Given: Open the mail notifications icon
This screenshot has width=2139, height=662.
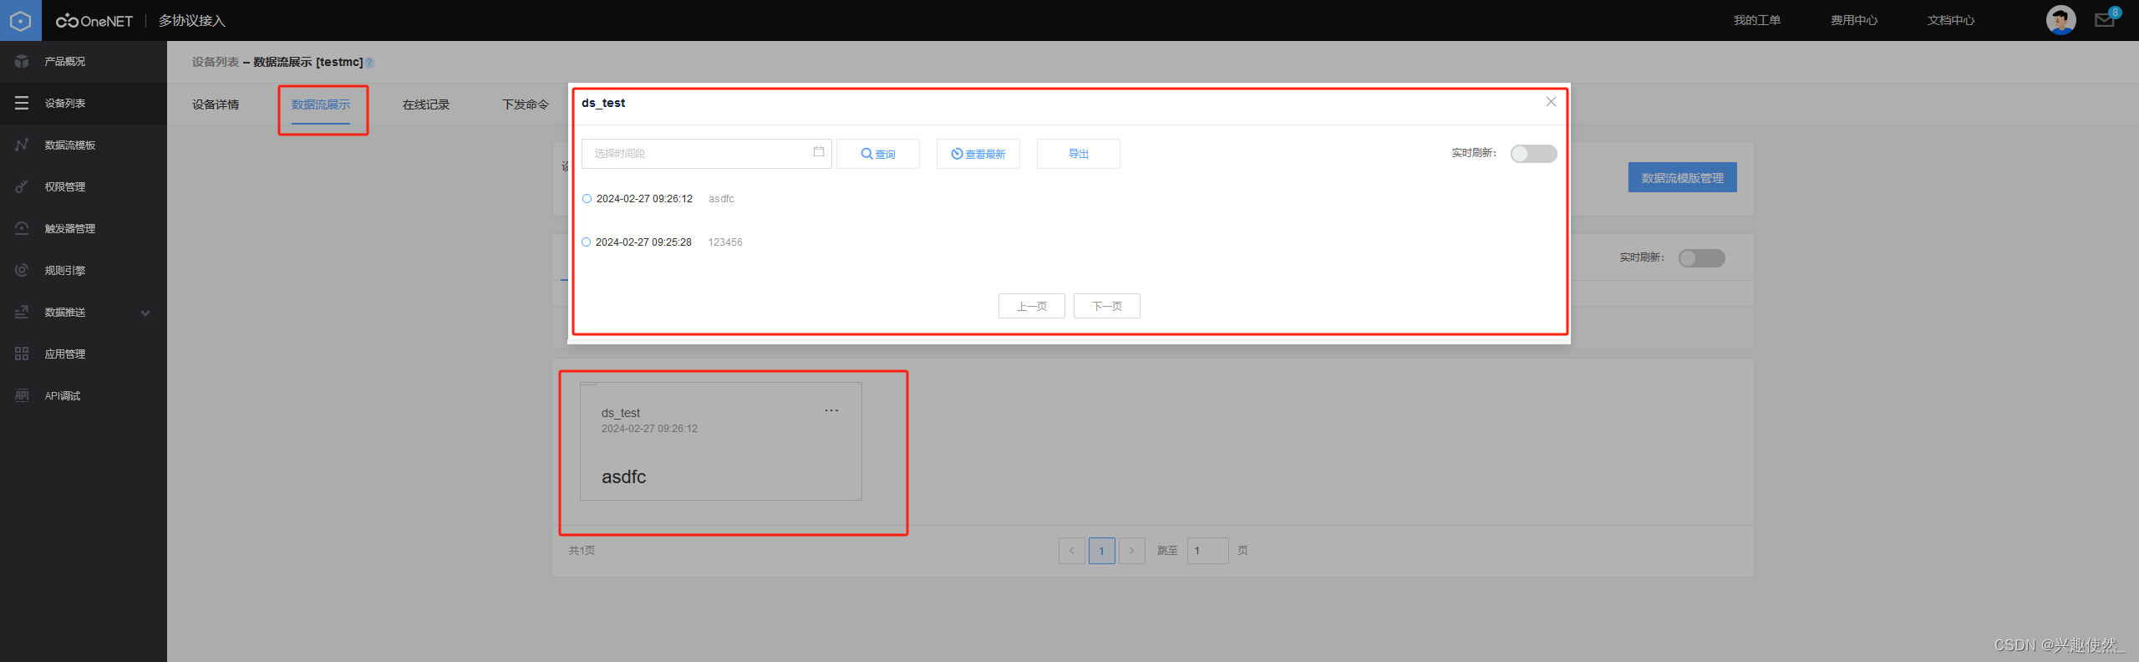Looking at the screenshot, I should coord(2104,20).
